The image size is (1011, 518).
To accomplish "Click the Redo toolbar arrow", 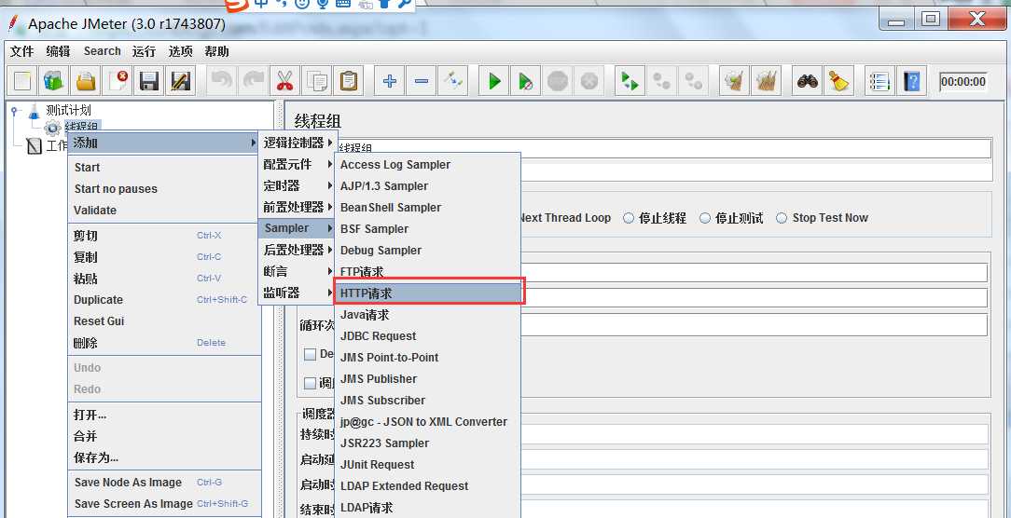I will click(x=253, y=81).
